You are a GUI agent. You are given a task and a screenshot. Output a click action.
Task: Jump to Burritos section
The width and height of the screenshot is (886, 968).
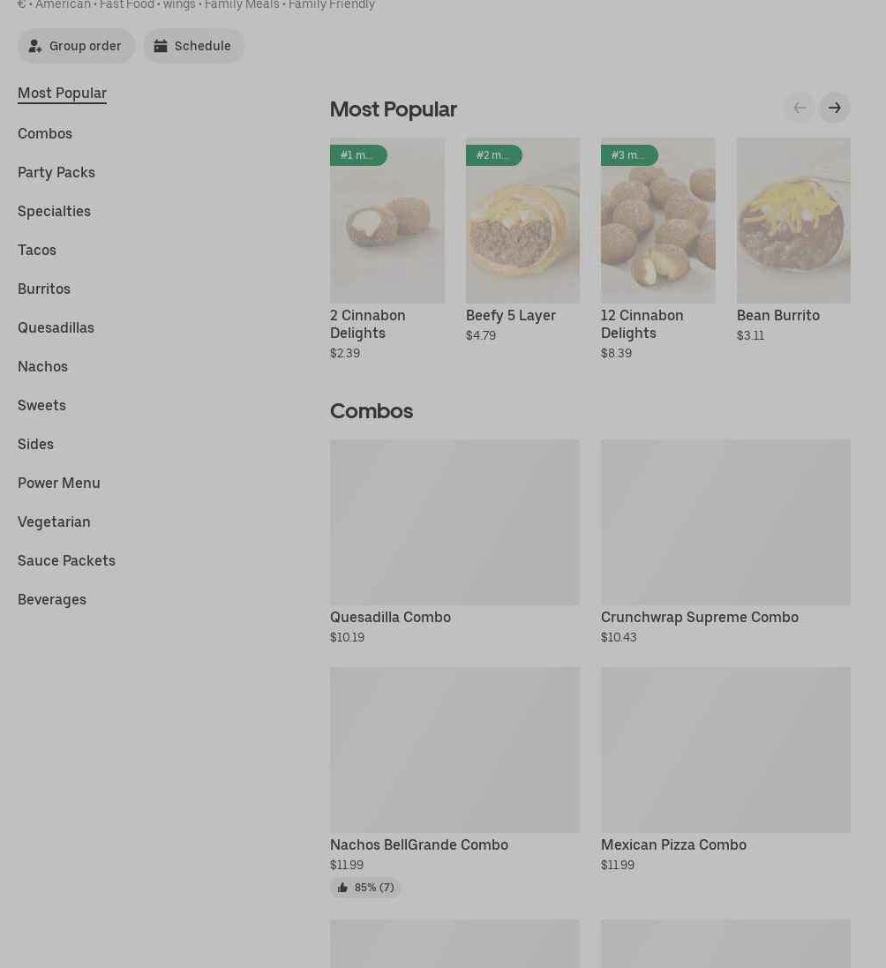pos(44,289)
